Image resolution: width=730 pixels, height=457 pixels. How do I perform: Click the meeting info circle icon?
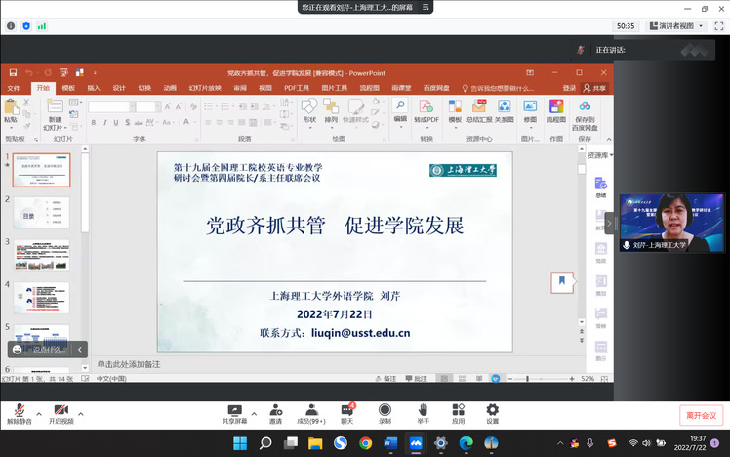[11, 26]
